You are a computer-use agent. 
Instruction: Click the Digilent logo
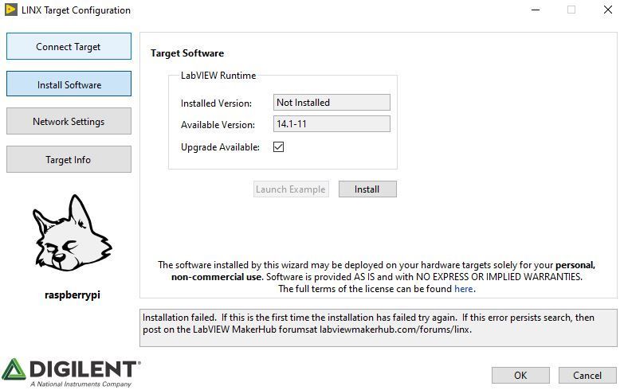point(71,372)
